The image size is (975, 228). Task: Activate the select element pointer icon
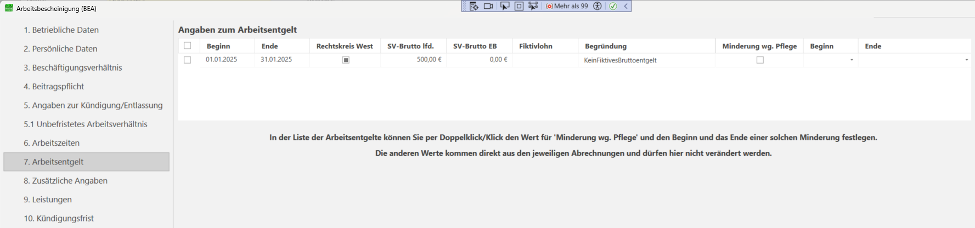(505, 6)
